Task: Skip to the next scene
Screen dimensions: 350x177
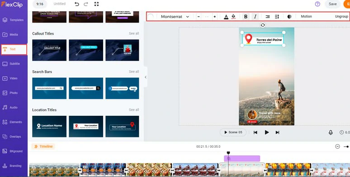Action: pyautogui.click(x=278, y=132)
